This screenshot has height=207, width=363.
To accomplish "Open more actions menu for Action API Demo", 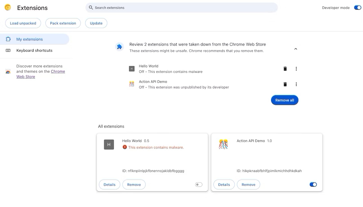I will pyautogui.click(x=296, y=84).
